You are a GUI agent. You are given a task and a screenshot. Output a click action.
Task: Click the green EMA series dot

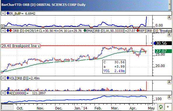(85, 30)
